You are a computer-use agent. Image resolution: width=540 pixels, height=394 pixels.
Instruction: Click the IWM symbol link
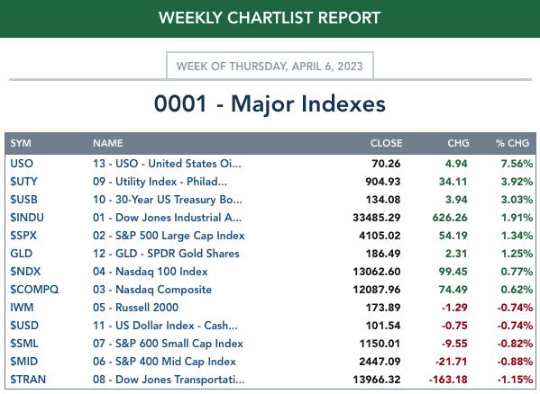[22, 308]
